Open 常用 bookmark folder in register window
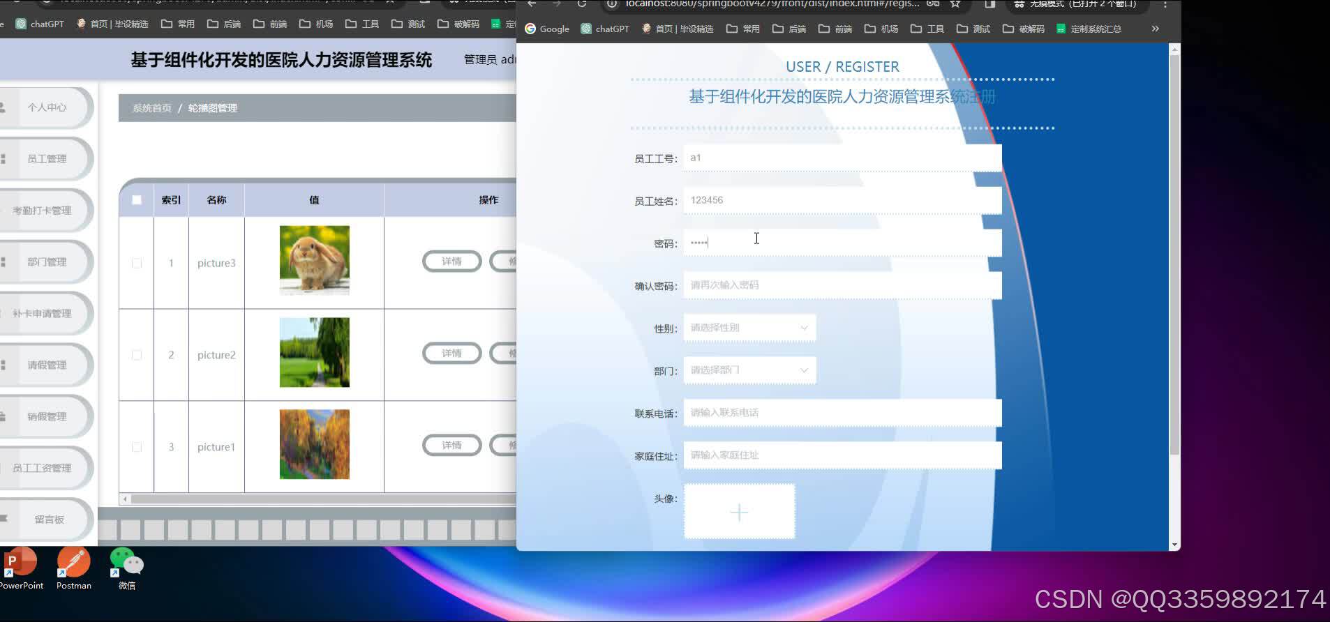This screenshot has height=622, width=1330. click(x=743, y=29)
